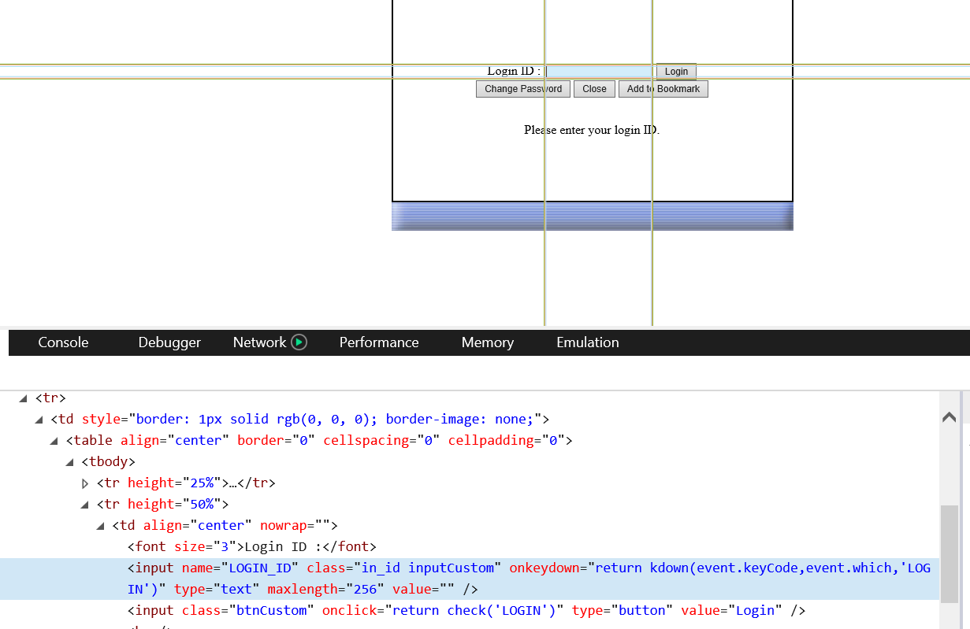This screenshot has height=629, width=970.
Task: Click the onclick check('LOGIN') attribute text
Action: [444, 610]
